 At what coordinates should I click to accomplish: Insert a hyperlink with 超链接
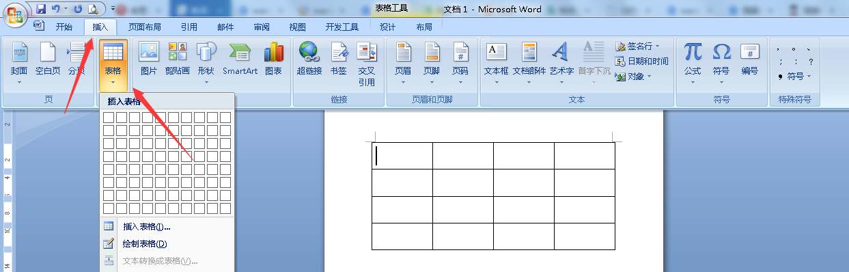pyautogui.click(x=309, y=58)
